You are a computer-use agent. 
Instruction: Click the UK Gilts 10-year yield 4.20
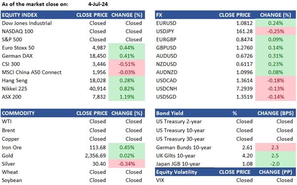pos(247,156)
